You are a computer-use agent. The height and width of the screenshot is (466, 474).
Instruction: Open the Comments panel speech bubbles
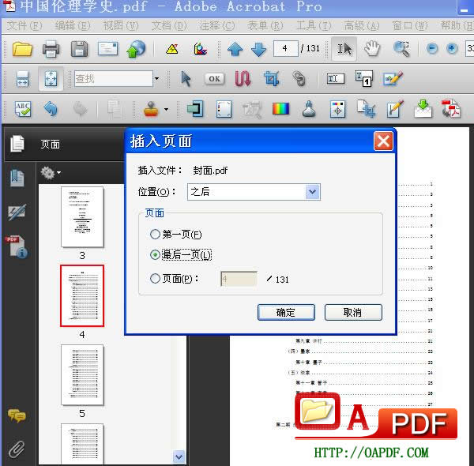point(17,415)
